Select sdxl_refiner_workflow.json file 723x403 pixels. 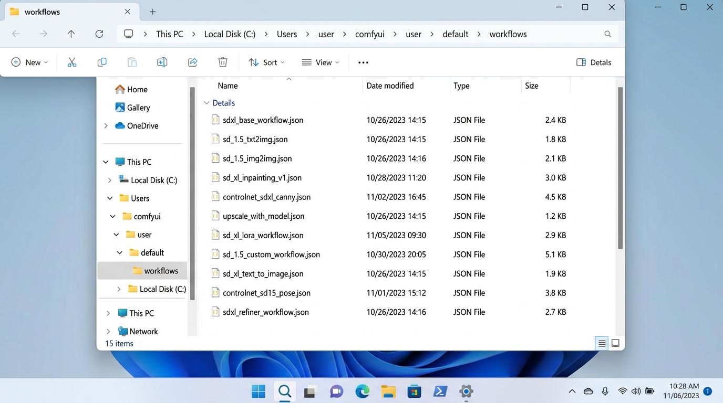(x=265, y=312)
